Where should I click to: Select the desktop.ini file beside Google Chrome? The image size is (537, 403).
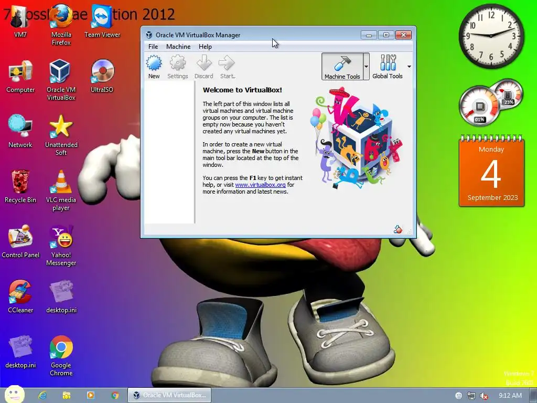[x=20, y=352]
